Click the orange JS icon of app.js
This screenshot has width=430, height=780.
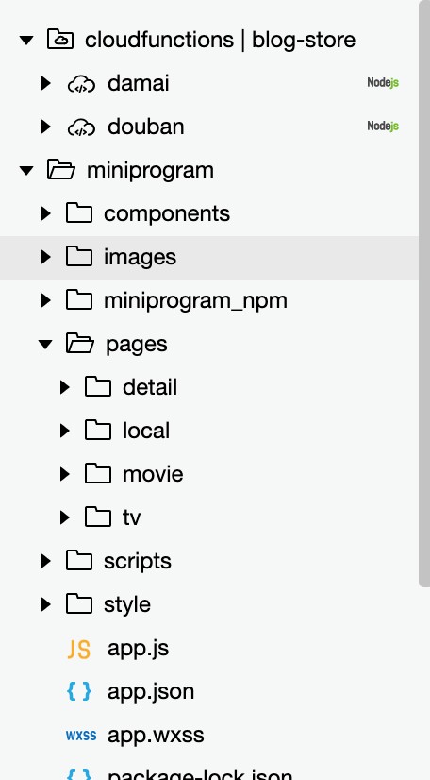[79, 649]
